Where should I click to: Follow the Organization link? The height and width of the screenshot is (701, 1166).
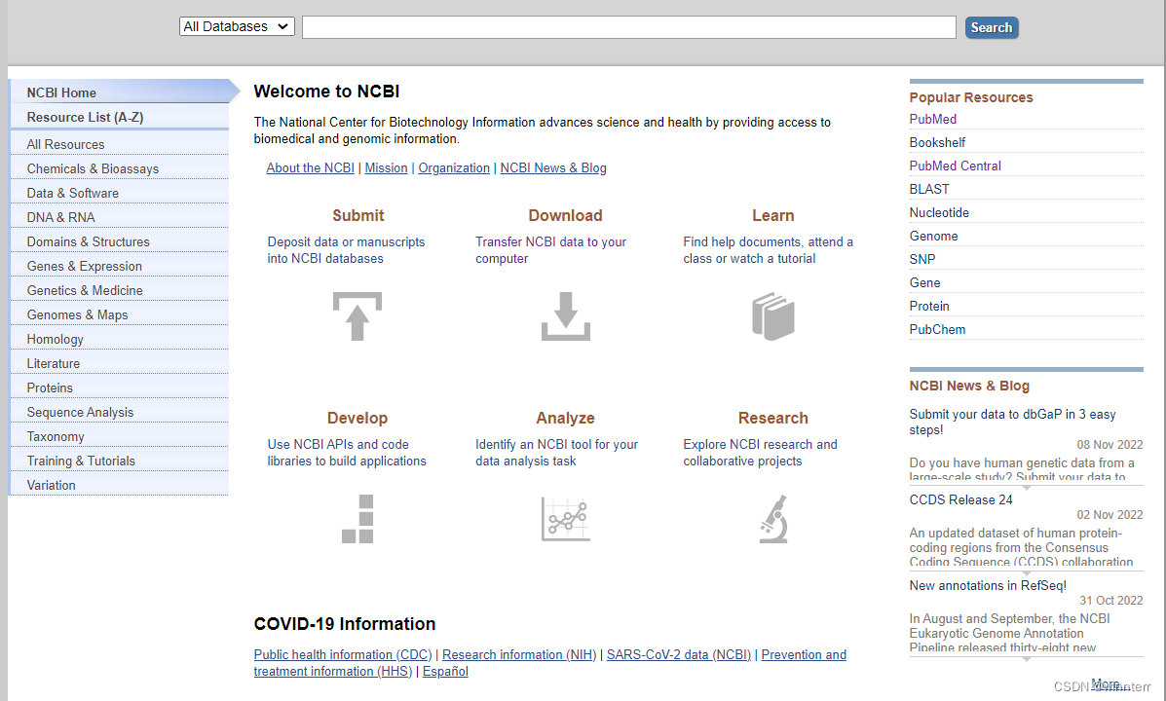pyautogui.click(x=454, y=168)
